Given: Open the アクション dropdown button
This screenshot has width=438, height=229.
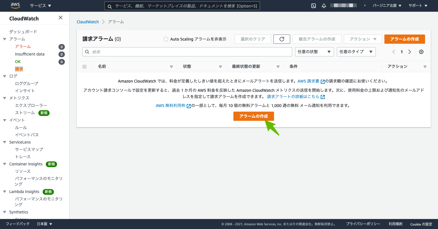Looking at the screenshot, I should coord(363,39).
